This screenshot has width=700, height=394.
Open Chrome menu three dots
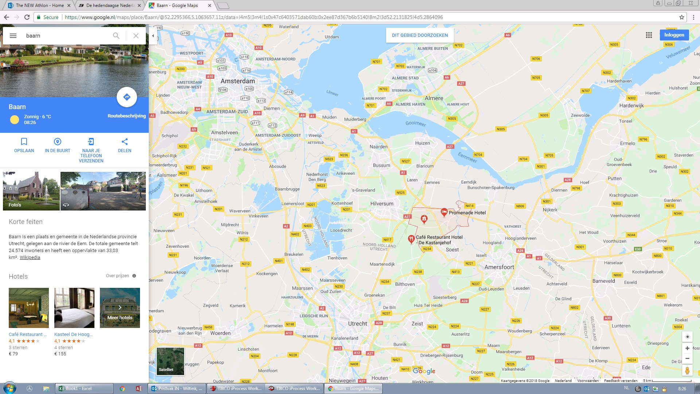(694, 17)
